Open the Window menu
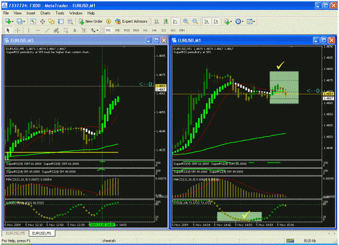 coord(76,13)
